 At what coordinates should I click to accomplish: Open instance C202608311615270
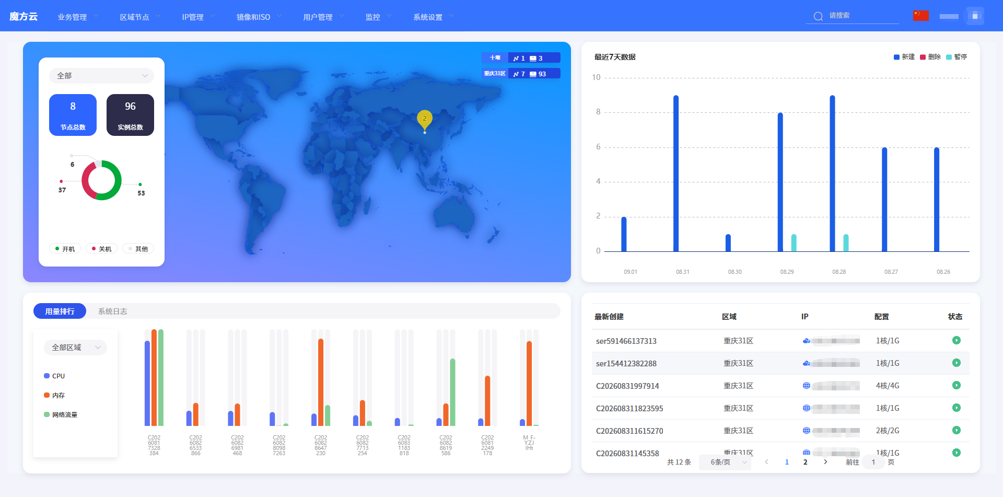tap(629, 431)
